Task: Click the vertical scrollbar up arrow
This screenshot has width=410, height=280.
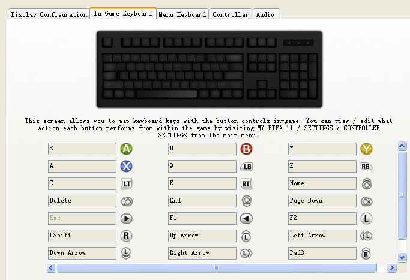Action: tap(402, 146)
